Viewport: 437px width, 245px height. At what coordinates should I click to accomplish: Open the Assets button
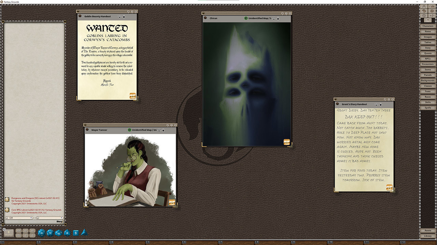click(x=428, y=230)
